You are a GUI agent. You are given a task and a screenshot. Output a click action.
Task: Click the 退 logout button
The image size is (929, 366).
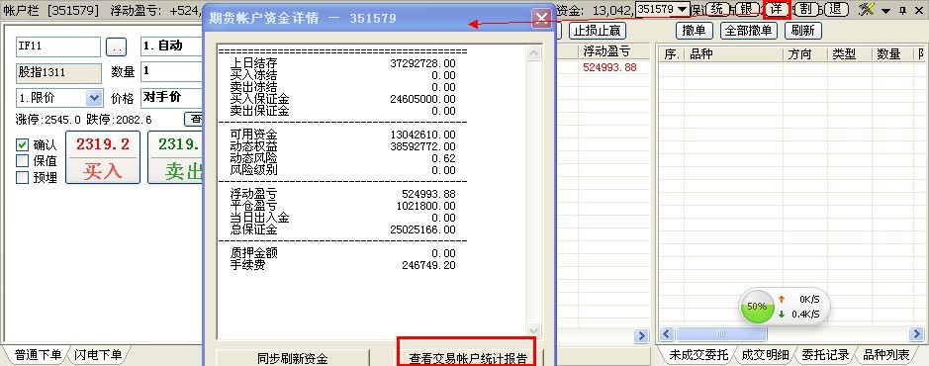point(836,10)
